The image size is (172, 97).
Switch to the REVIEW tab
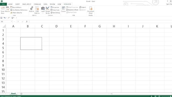tap(52, 4)
